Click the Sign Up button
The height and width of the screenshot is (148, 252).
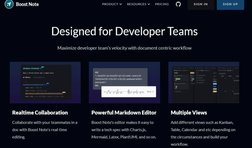[x=230, y=4]
